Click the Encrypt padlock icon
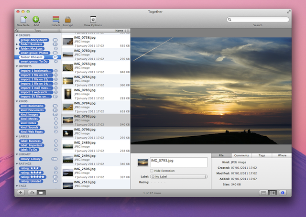The height and width of the screenshot is (217, 306). coord(68,19)
